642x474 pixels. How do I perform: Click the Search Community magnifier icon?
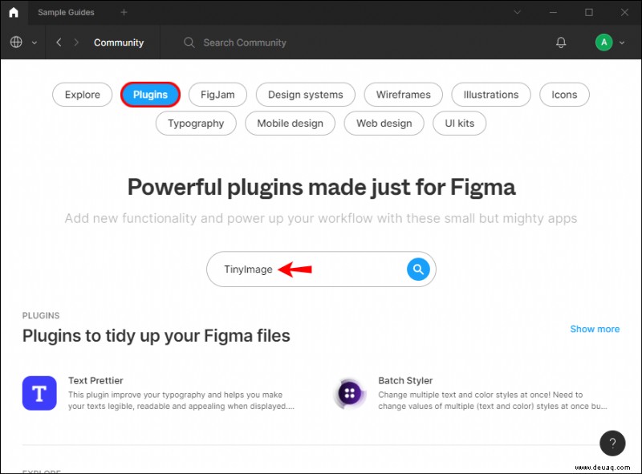188,42
